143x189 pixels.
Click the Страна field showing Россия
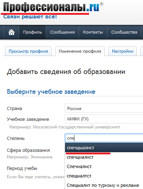(x=104, y=108)
